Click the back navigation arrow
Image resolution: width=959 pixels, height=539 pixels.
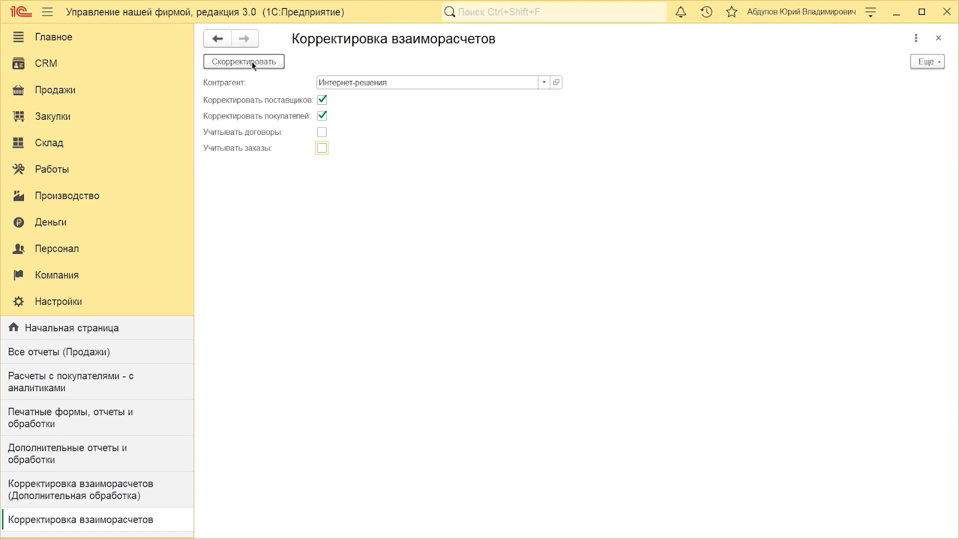[x=218, y=39]
